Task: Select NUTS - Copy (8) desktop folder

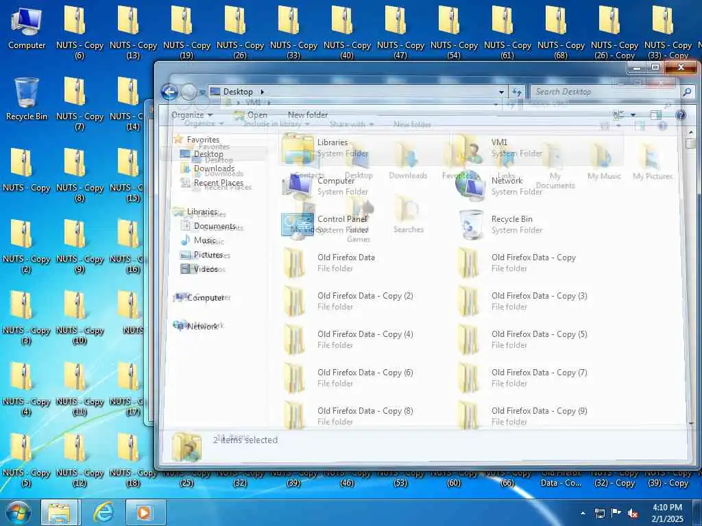Action: click(x=80, y=175)
